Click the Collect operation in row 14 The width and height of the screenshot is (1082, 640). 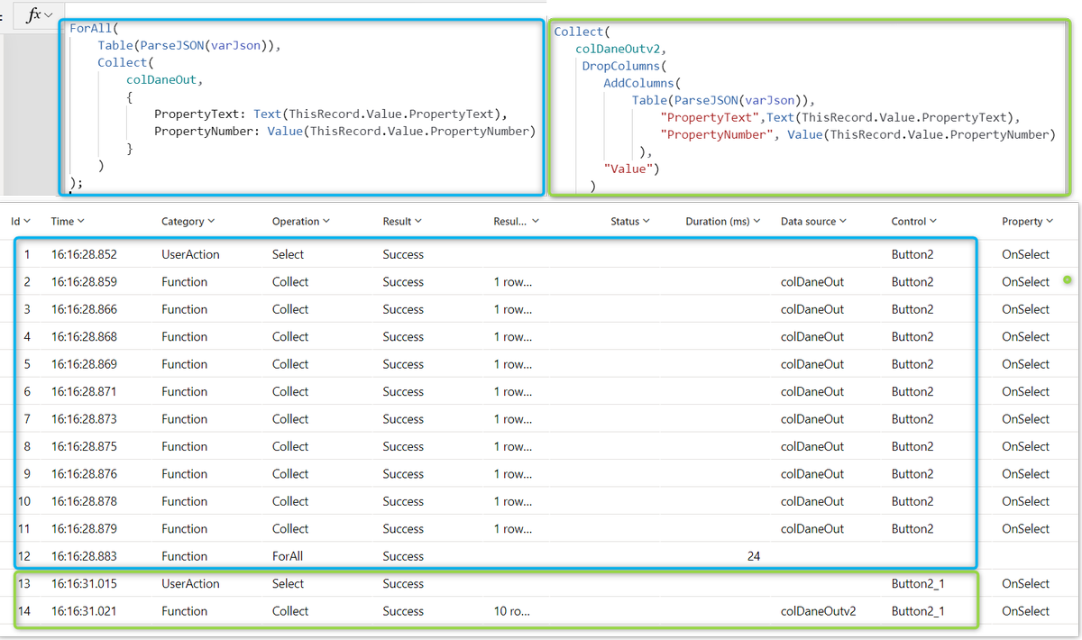(290, 611)
